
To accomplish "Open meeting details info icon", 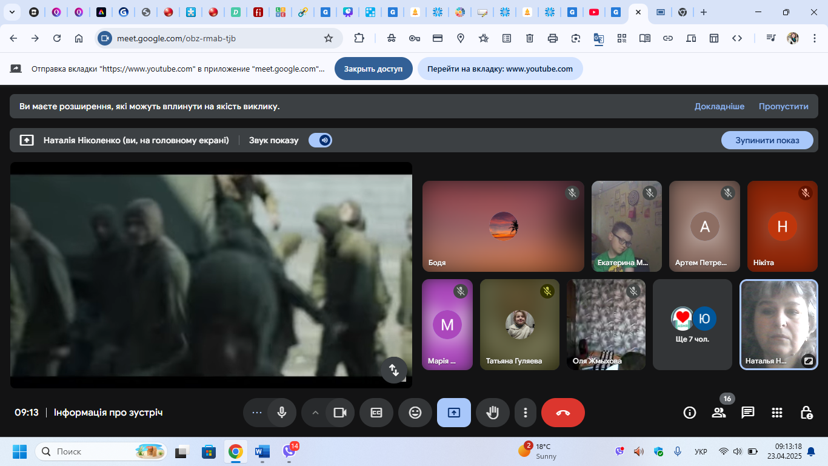I will pyautogui.click(x=690, y=413).
